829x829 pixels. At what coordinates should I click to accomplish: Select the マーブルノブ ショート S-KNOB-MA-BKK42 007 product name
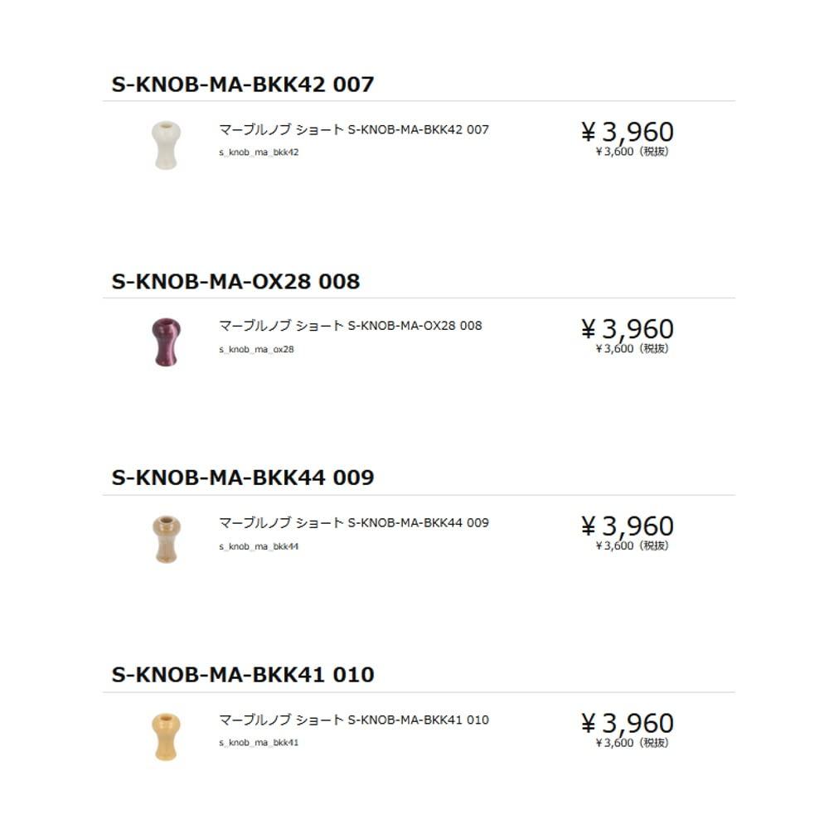tap(354, 129)
